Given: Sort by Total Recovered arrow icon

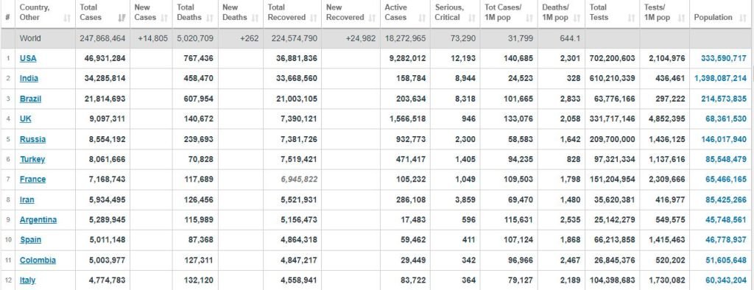Looking at the screenshot, I should [x=314, y=18].
